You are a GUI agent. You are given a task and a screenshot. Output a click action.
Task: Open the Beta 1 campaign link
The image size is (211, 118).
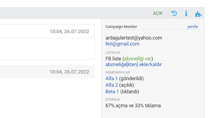click(112, 92)
